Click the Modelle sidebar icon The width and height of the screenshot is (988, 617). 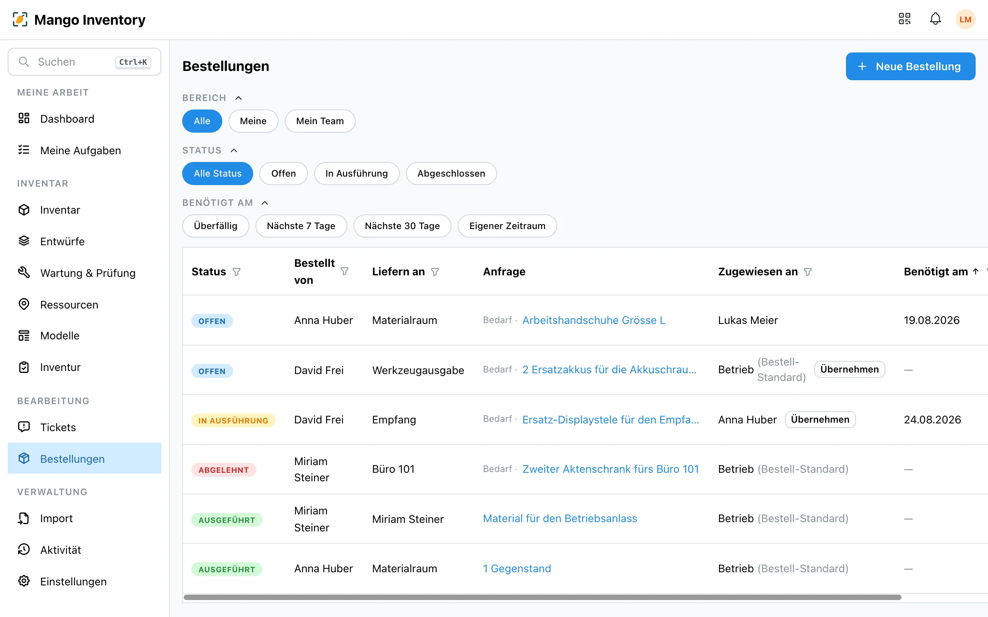24,335
